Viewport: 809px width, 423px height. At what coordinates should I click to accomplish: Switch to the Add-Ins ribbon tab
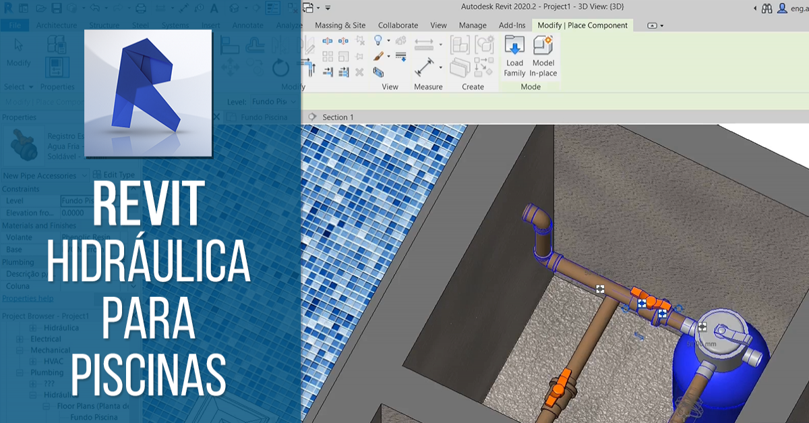(x=512, y=26)
